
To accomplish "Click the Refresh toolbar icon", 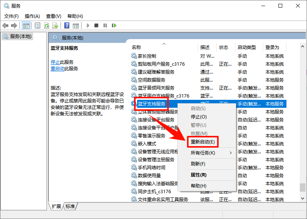I will [x=46, y=25].
